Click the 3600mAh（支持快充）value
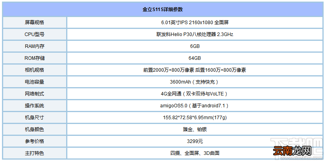 195,82
